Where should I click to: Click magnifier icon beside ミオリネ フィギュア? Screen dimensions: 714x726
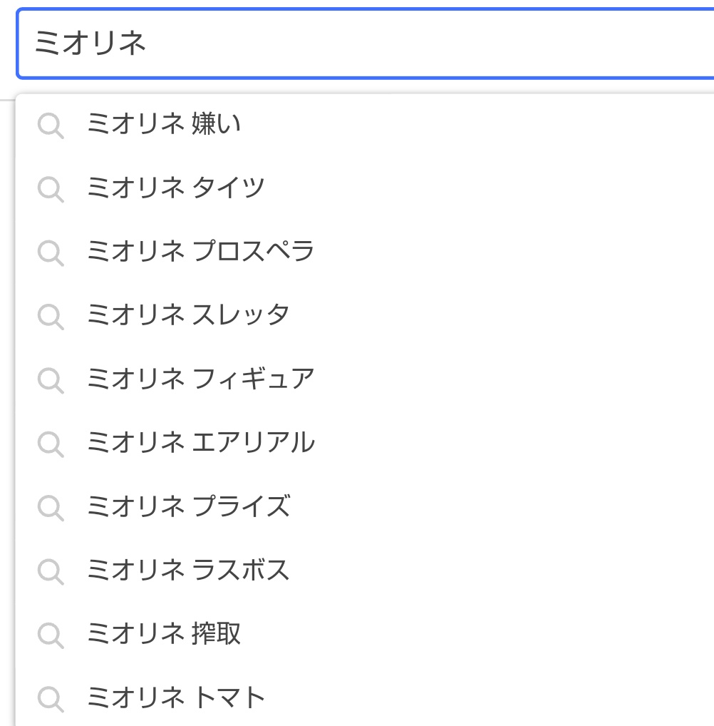pyautogui.click(x=51, y=380)
